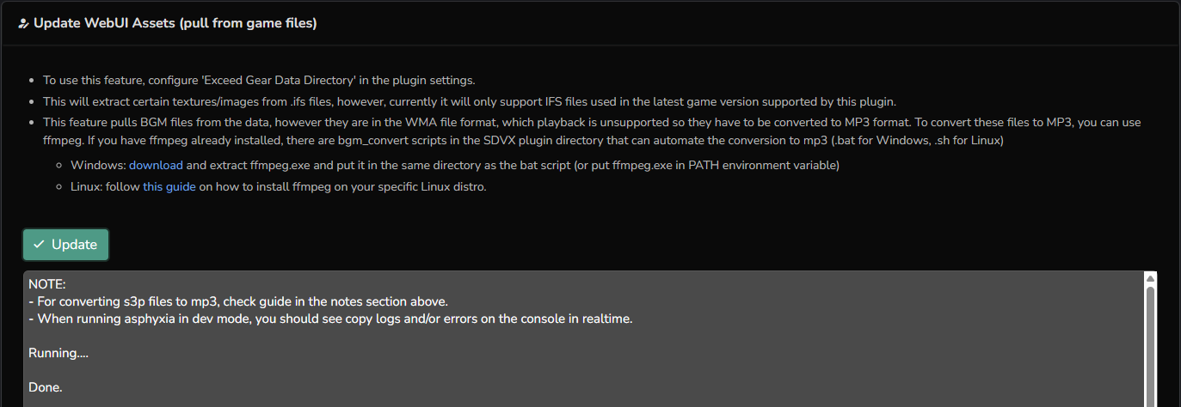Click the 'Done.' line in the log output
The height and width of the screenshot is (407, 1181).
46,387
